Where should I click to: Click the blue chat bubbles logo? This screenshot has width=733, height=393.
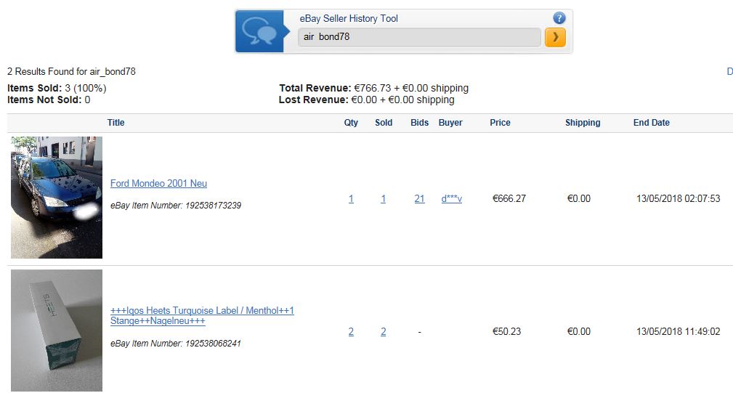(x=259, y=31)
